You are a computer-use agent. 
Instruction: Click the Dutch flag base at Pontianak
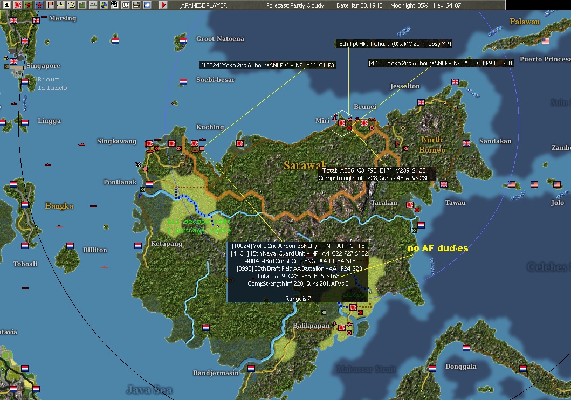pyautogui.click(x=149, y=184)
